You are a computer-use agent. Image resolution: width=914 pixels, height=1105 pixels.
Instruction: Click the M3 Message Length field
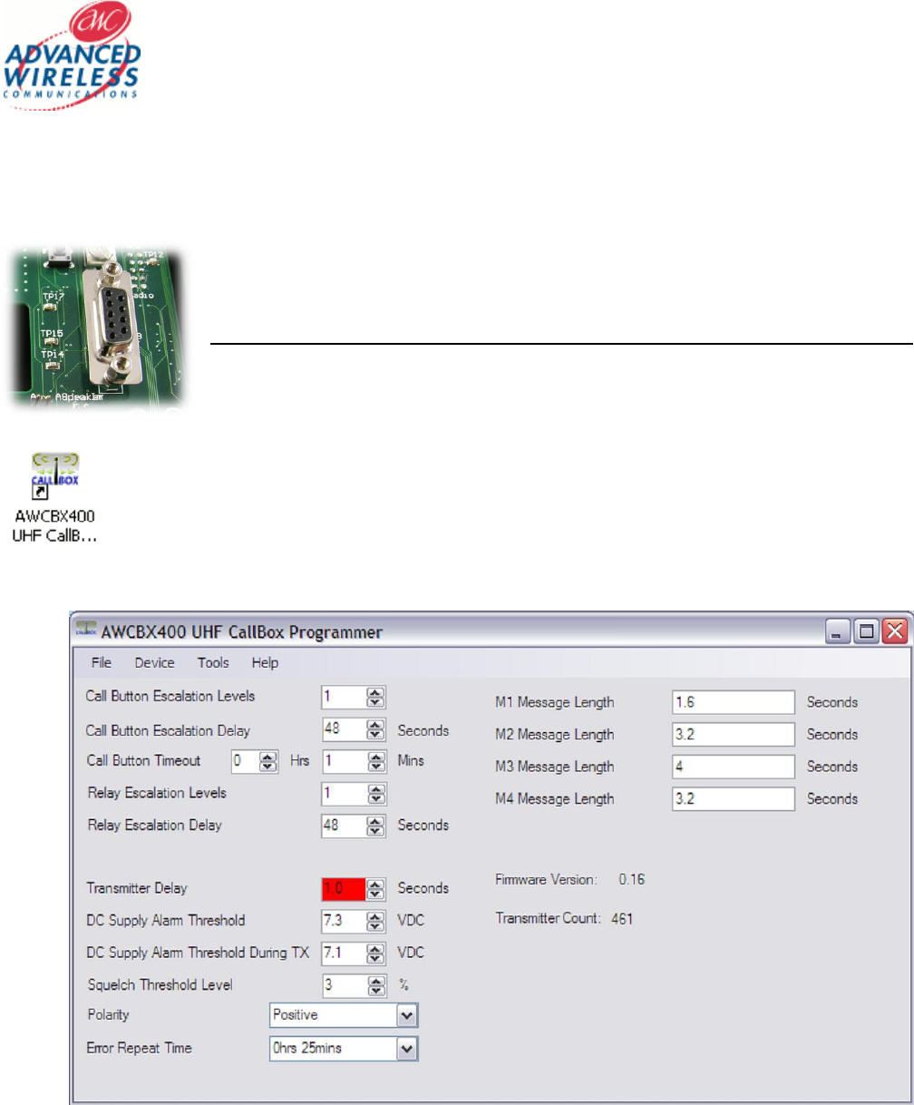tap(734, 767)
